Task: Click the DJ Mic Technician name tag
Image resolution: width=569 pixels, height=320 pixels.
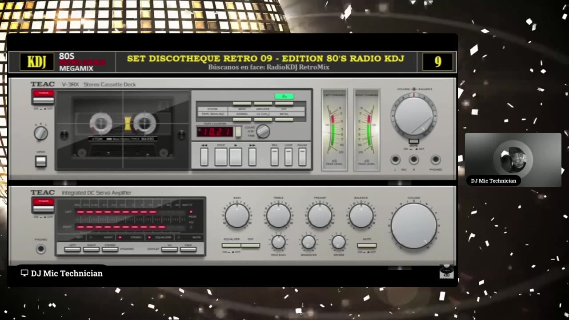Action: (x=493, y=180)
